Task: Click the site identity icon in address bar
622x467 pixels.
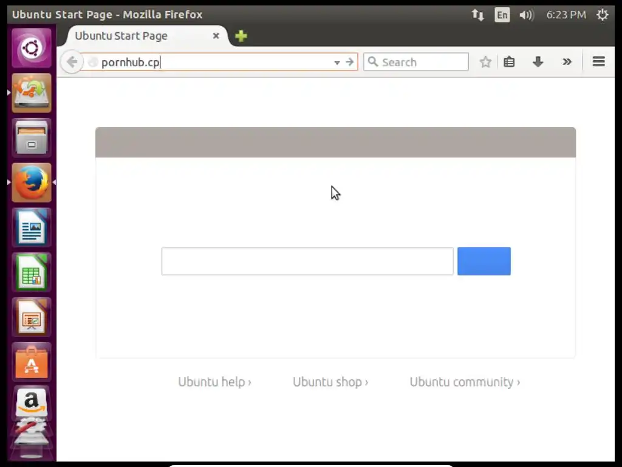Action: pyautogui.click(x=93, y=62)
